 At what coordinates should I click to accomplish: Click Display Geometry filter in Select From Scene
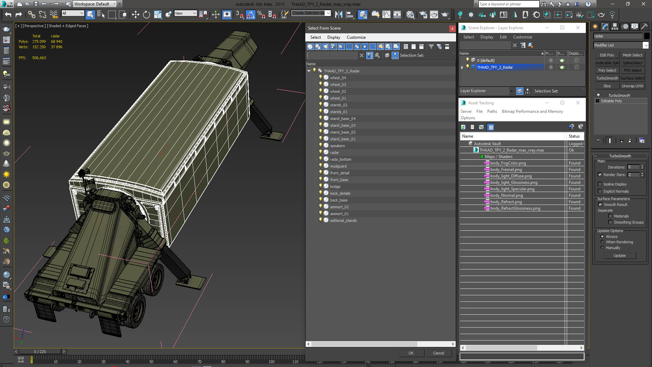[310, 47]
